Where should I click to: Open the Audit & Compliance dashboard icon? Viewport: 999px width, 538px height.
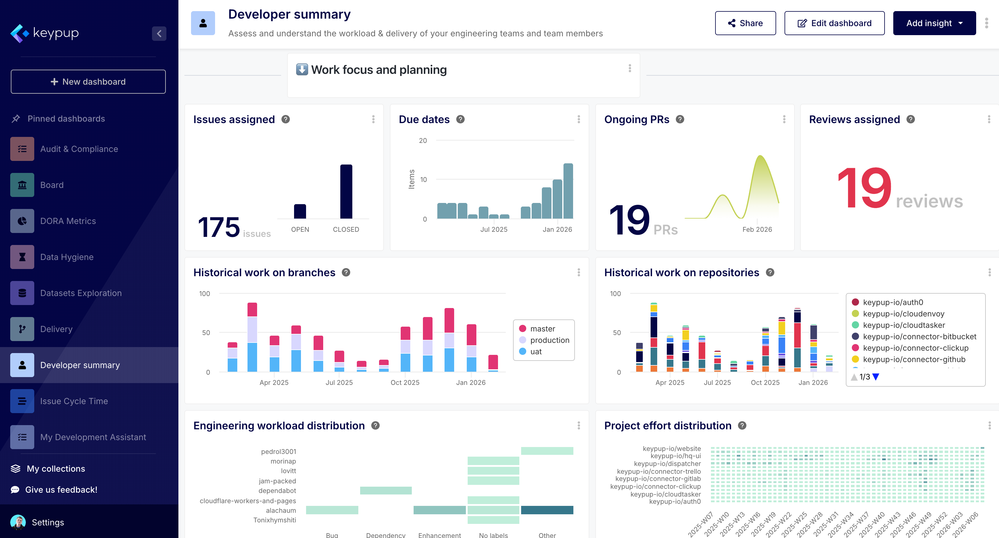(x=22, y=149)
